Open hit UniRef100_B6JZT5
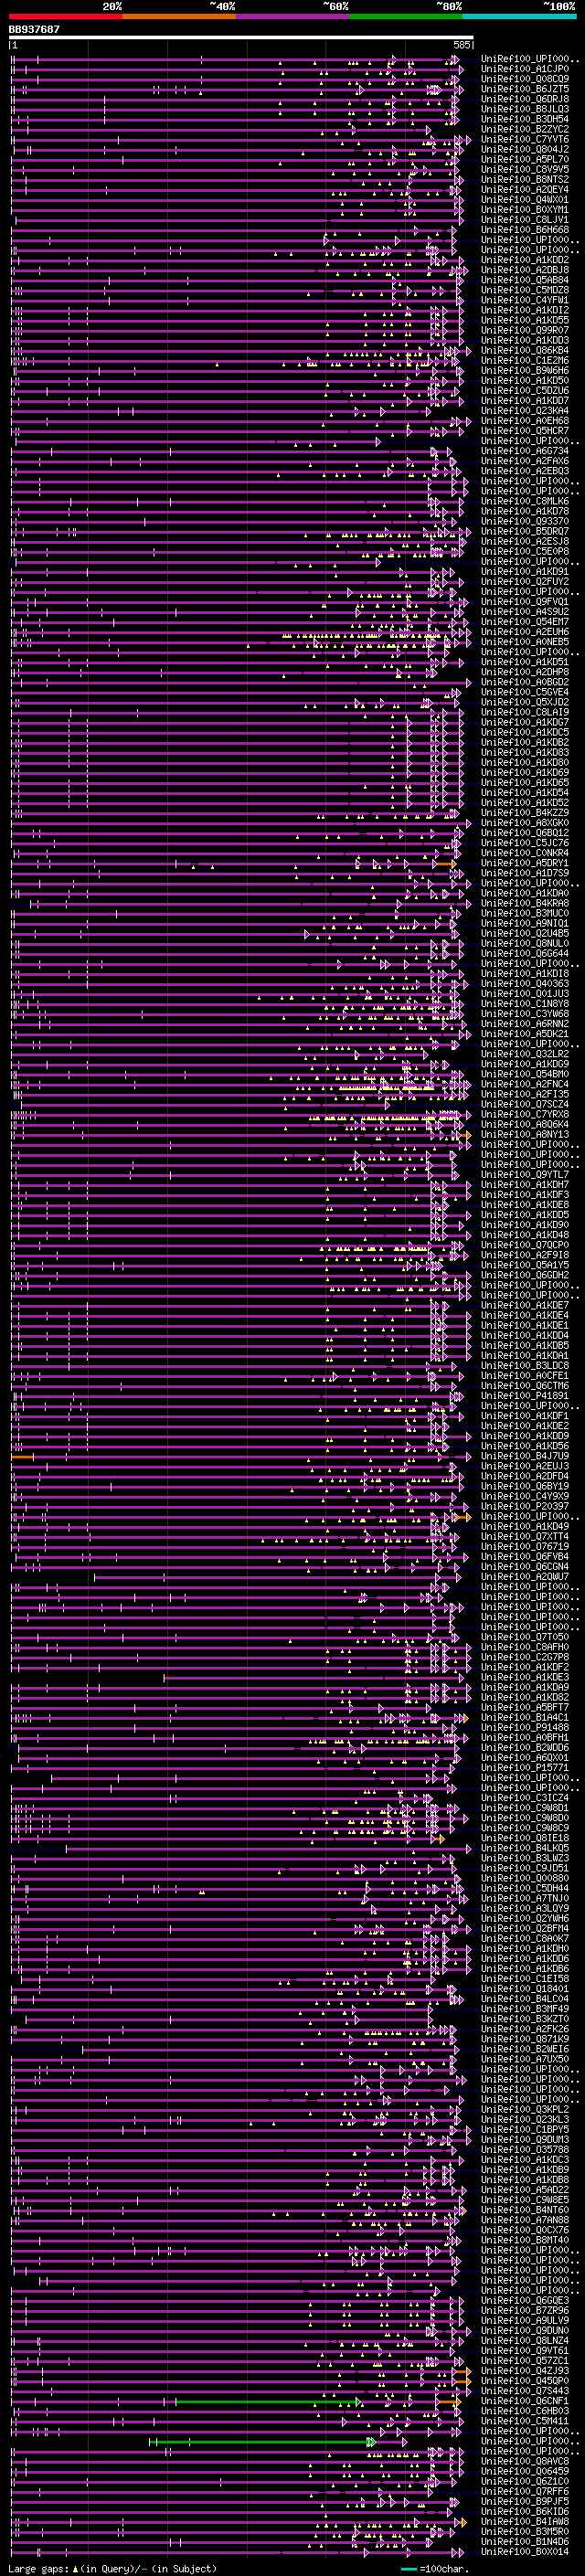 pos(525,89)
